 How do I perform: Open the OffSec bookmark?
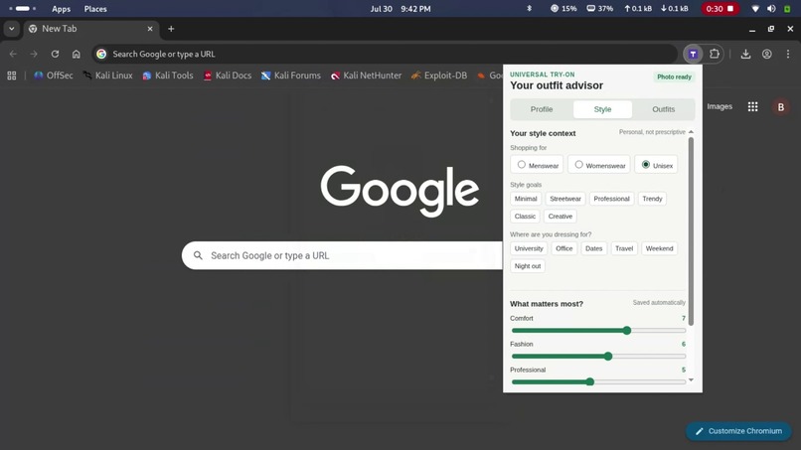pyautogui.click(x=54, y=75)
